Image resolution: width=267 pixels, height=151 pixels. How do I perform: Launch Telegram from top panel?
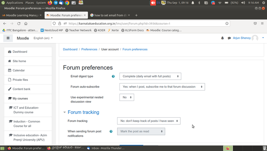[56, 3]
